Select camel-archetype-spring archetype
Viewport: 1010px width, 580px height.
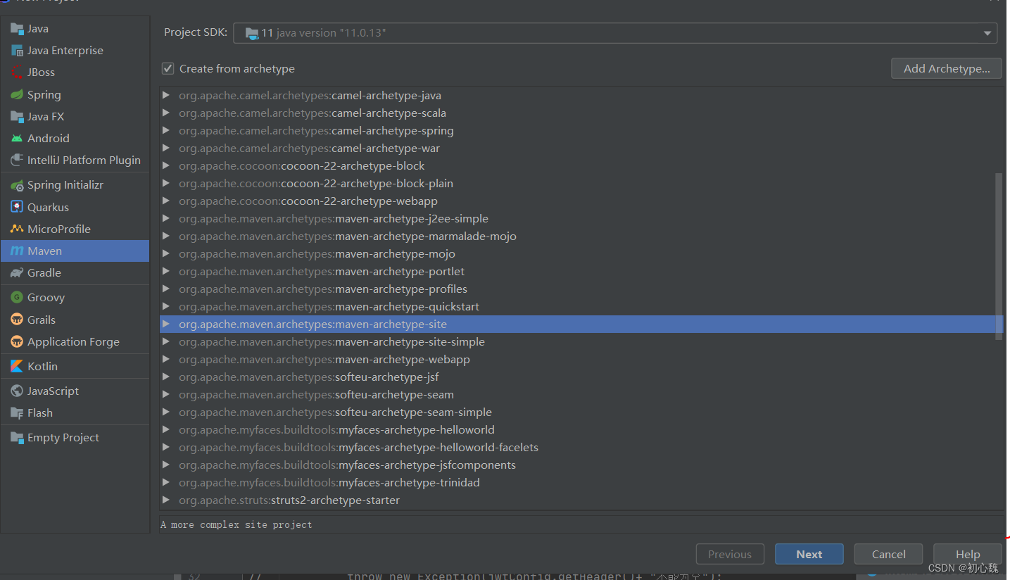581,130
